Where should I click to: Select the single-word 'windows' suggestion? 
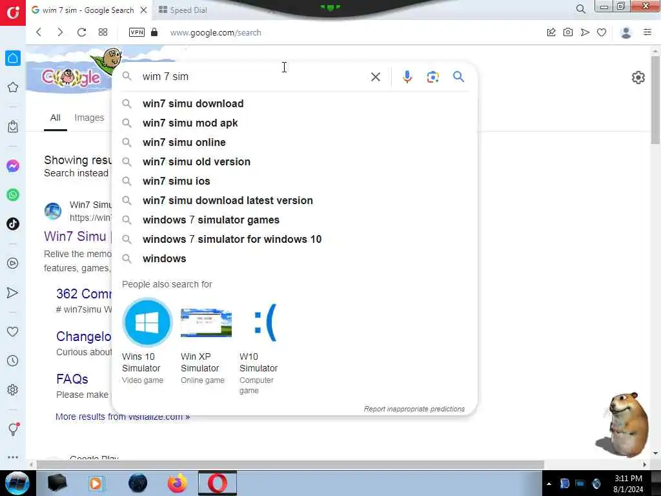295,259
